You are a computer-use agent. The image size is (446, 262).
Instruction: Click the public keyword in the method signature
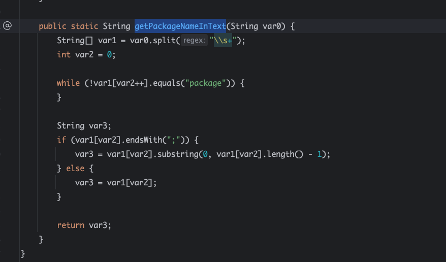52,26
